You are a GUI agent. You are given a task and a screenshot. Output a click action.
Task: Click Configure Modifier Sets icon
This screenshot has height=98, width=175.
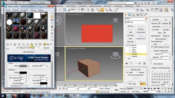tap(145, 63)
